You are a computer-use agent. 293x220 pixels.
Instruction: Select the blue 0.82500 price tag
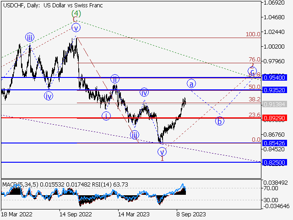pos(275,162)
